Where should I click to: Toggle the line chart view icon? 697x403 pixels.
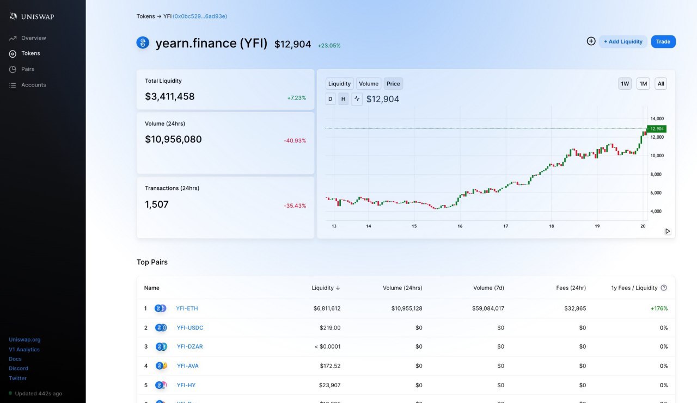click(357, 99)
